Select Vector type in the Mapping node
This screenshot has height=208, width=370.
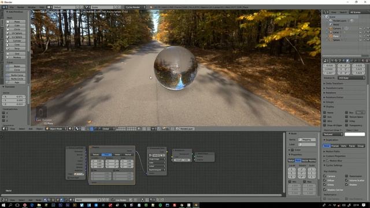click(117, 155)
